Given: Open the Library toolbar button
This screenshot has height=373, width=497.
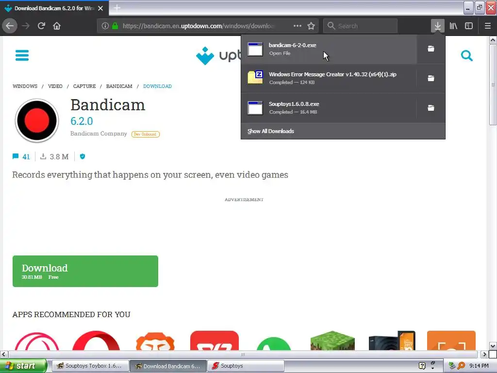Looking at the screenshot, I should [x=453, y=26].
